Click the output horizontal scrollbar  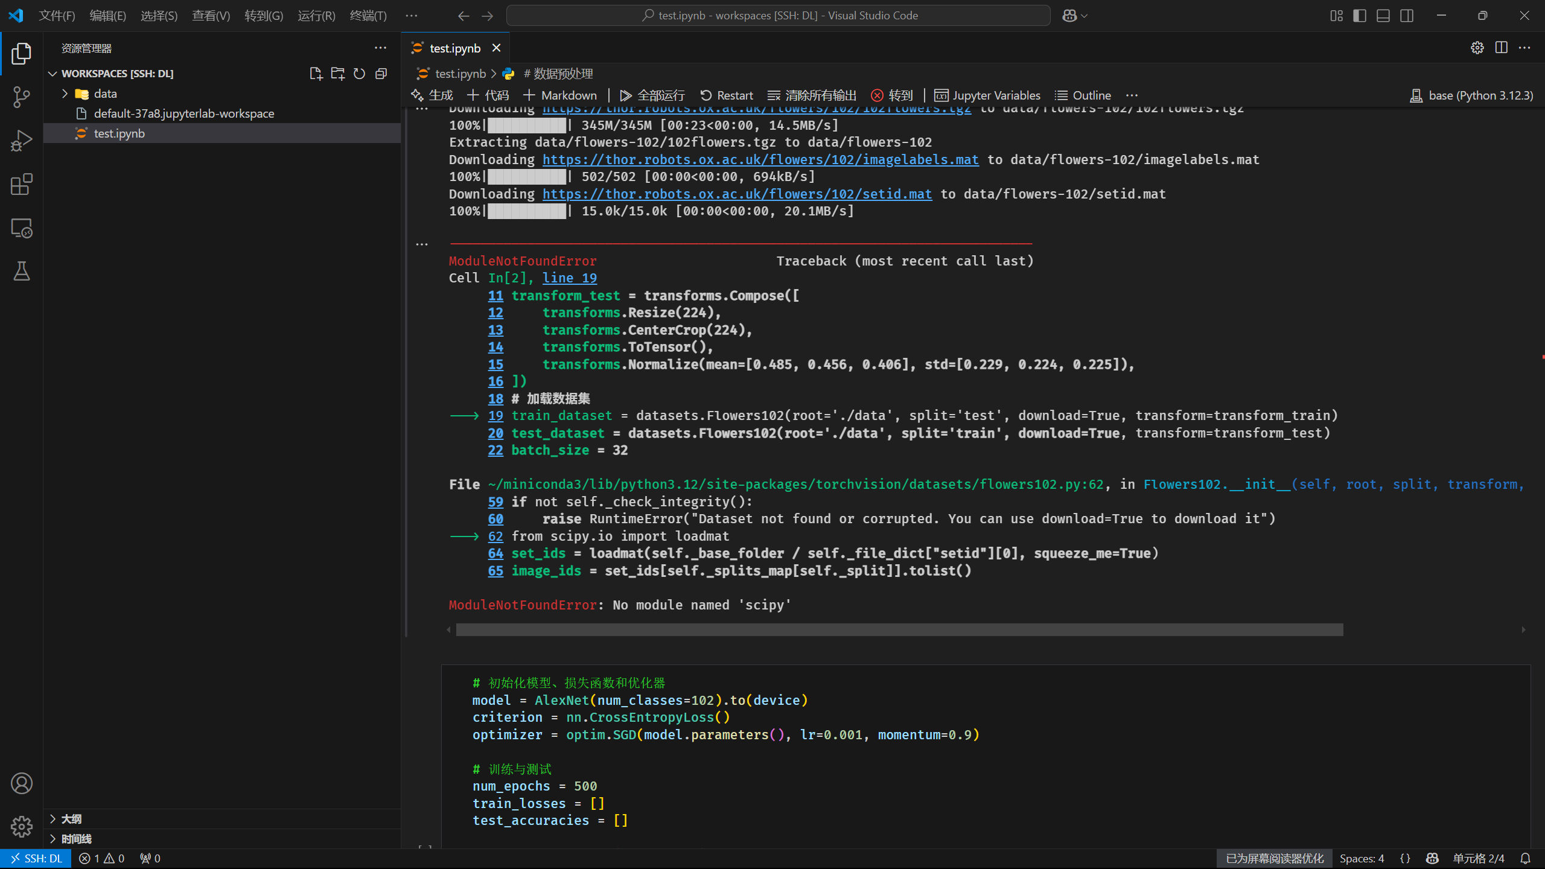[899, 630]
